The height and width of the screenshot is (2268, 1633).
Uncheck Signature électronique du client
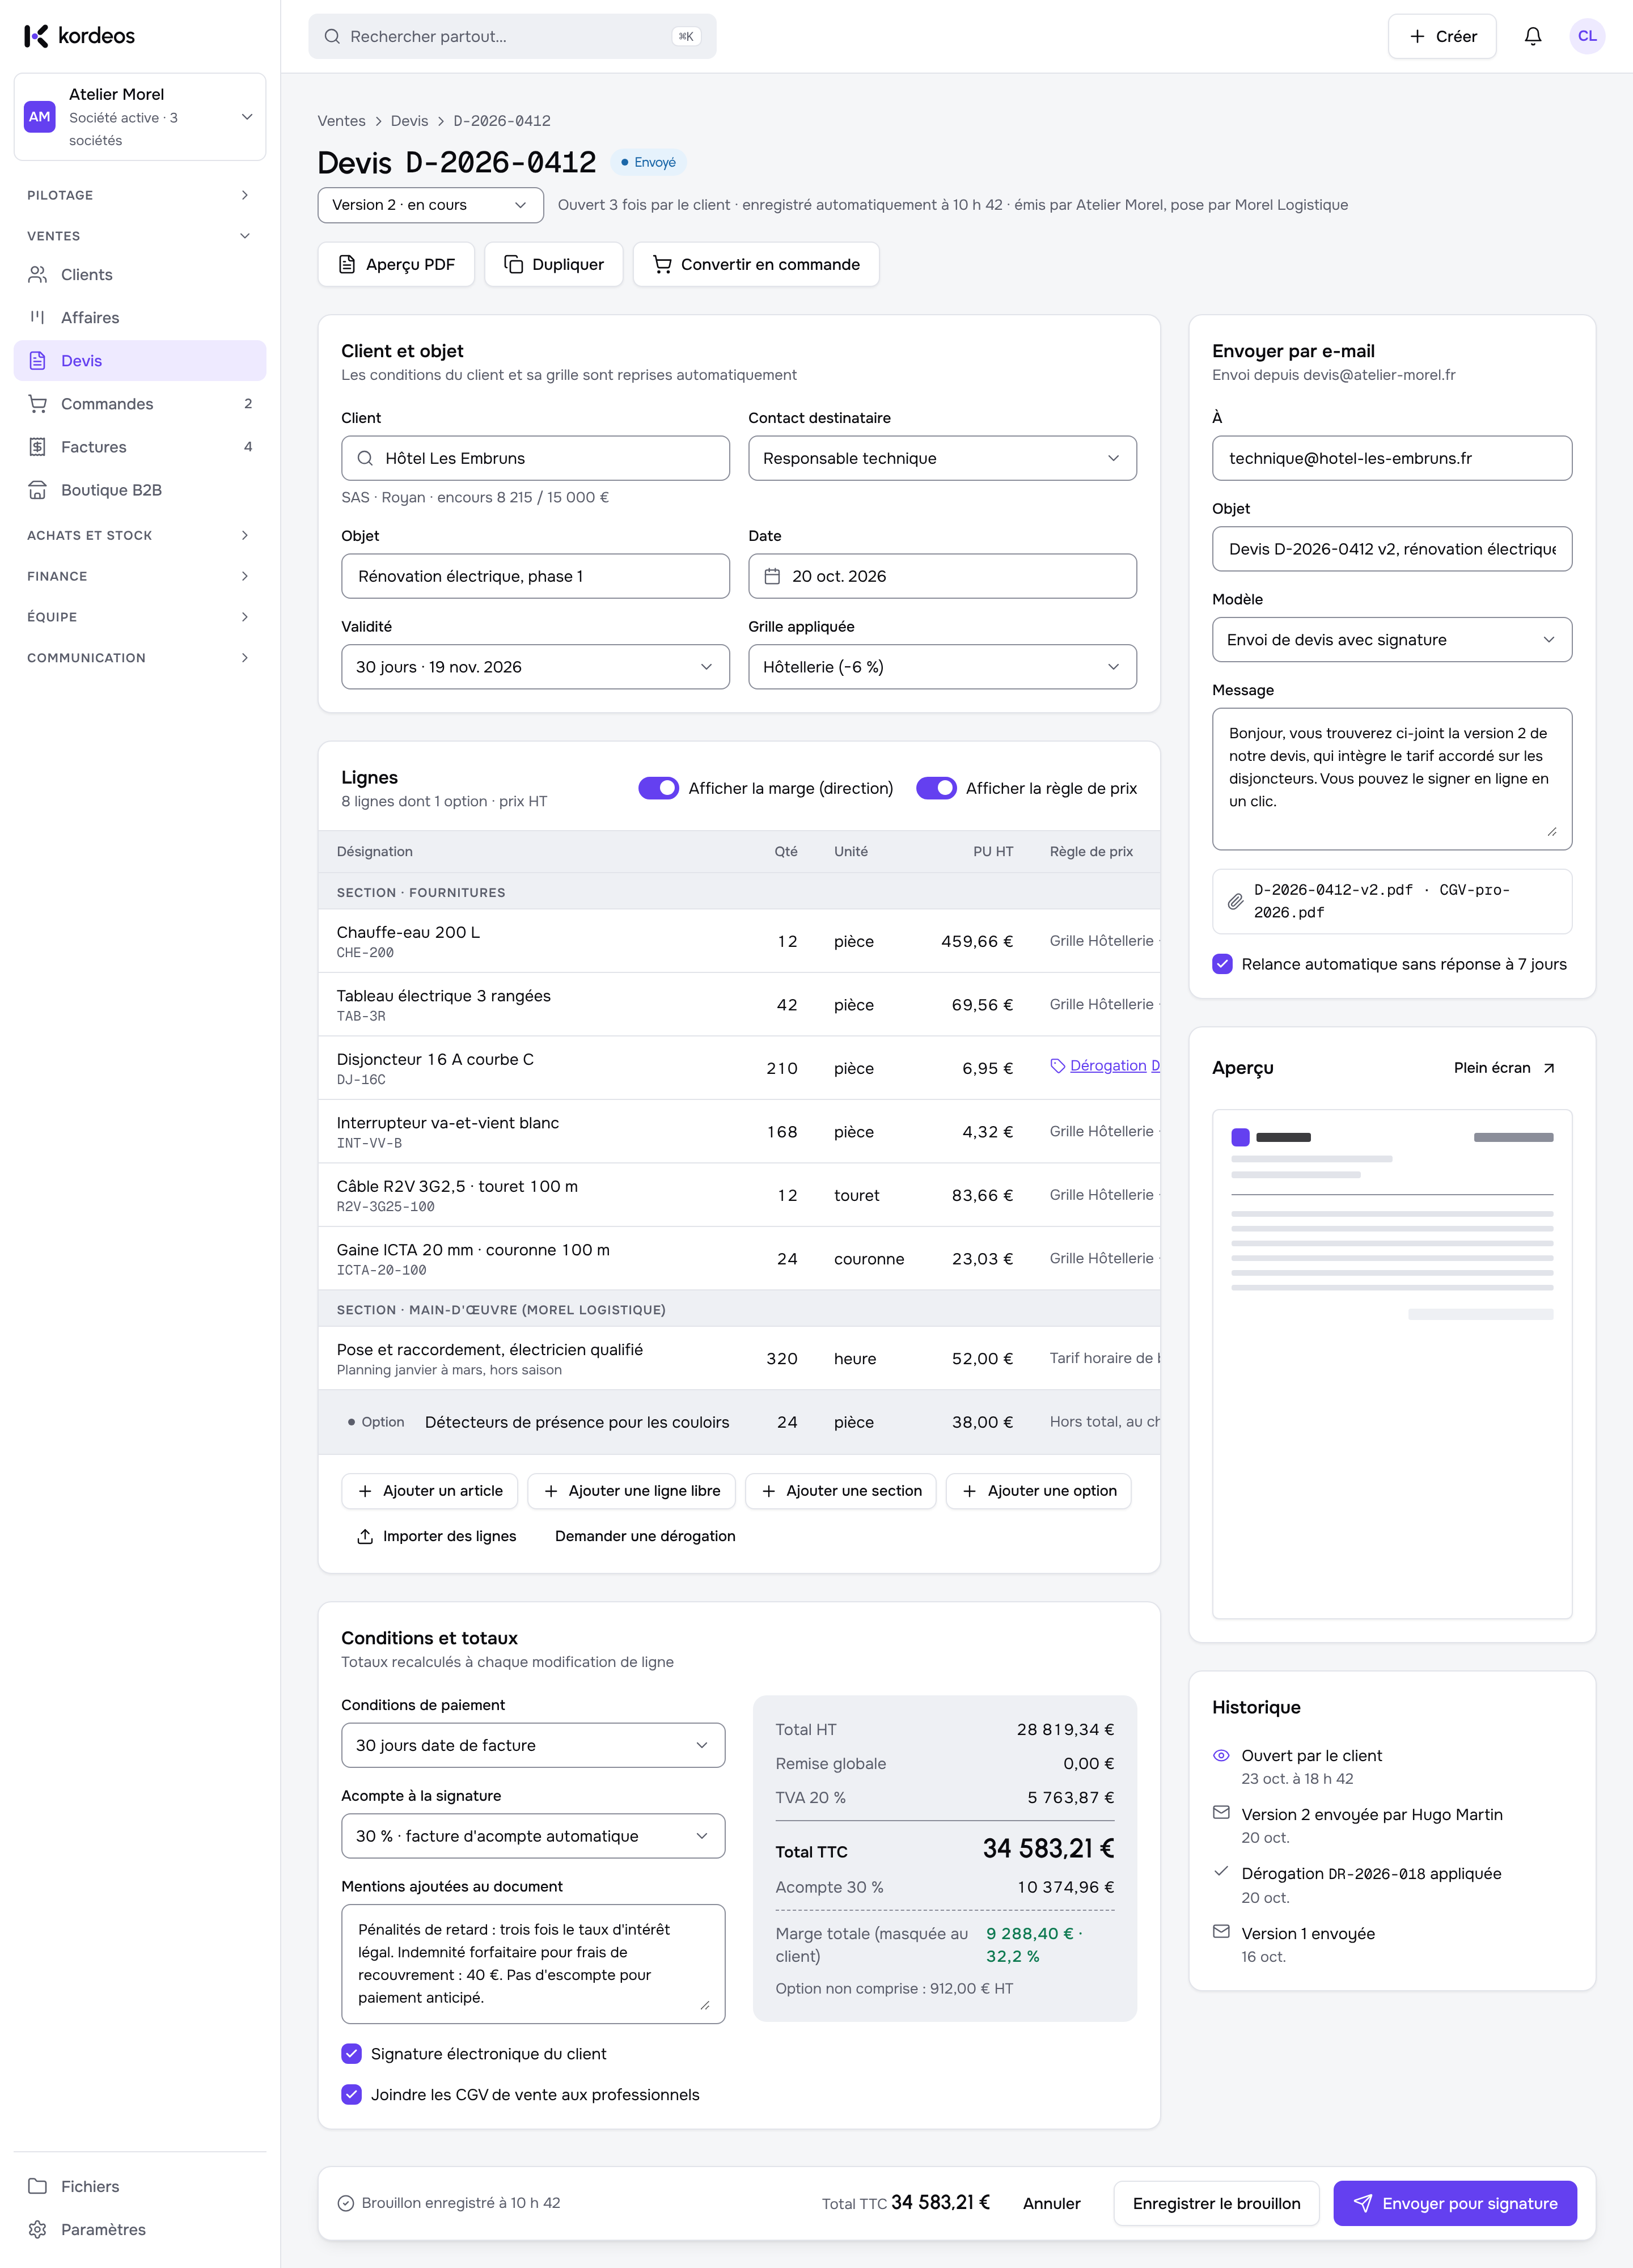[x=351, y=2053]
